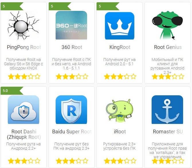Image resolution: width=192 pixels, height=168 pixels.
Task: Give KingRoot a four-star rating
Action: [x=127, y=76]
